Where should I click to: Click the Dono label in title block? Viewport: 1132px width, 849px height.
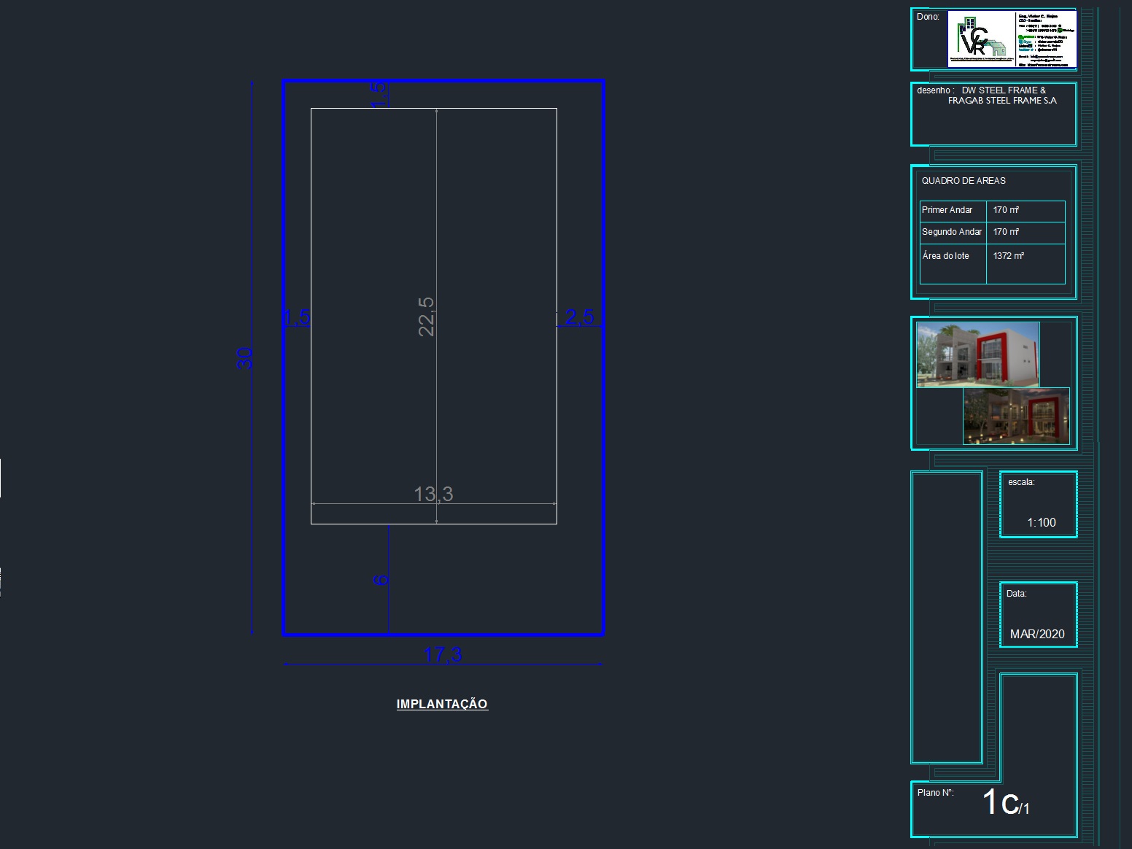[928, 17]
